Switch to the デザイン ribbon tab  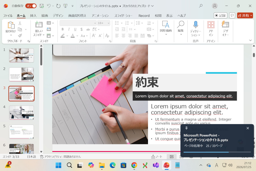pos(58,16)
